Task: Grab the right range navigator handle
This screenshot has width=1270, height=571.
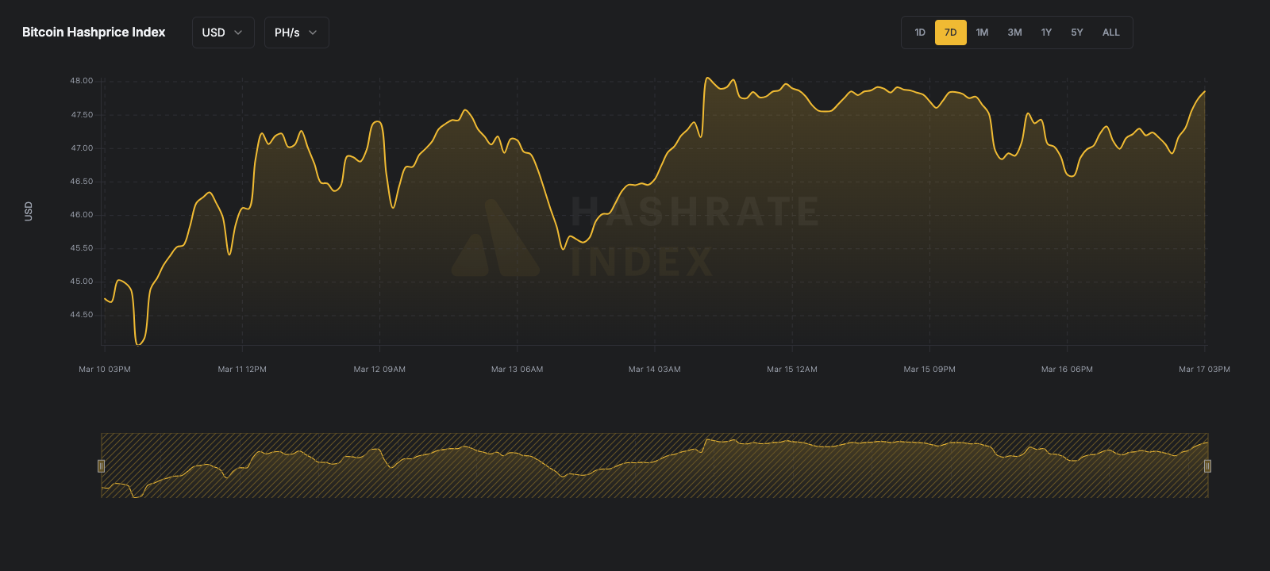Action: (x=1207, y=466)
